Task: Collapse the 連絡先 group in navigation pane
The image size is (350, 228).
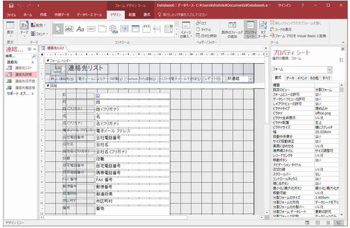Action: [33, 62]
